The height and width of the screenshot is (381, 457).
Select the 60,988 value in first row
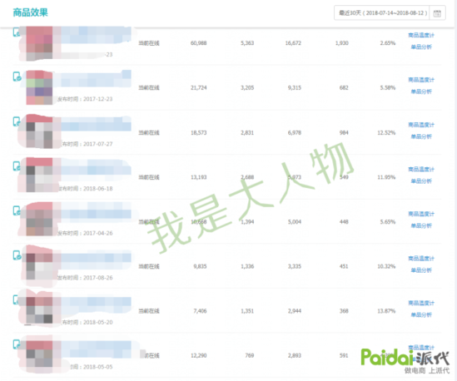click(198, 43)
